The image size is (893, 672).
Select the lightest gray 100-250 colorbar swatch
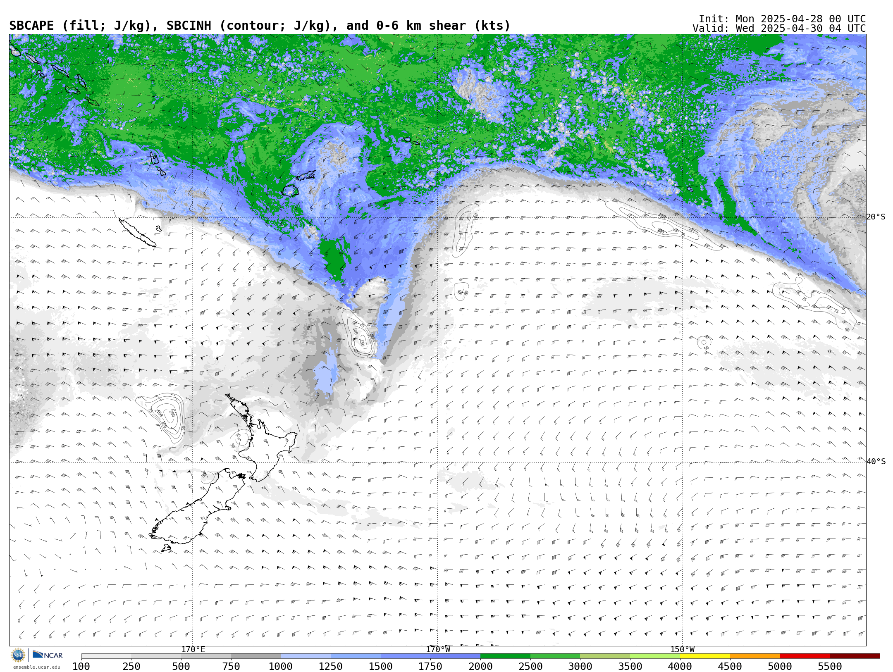(x=106, y=656)
